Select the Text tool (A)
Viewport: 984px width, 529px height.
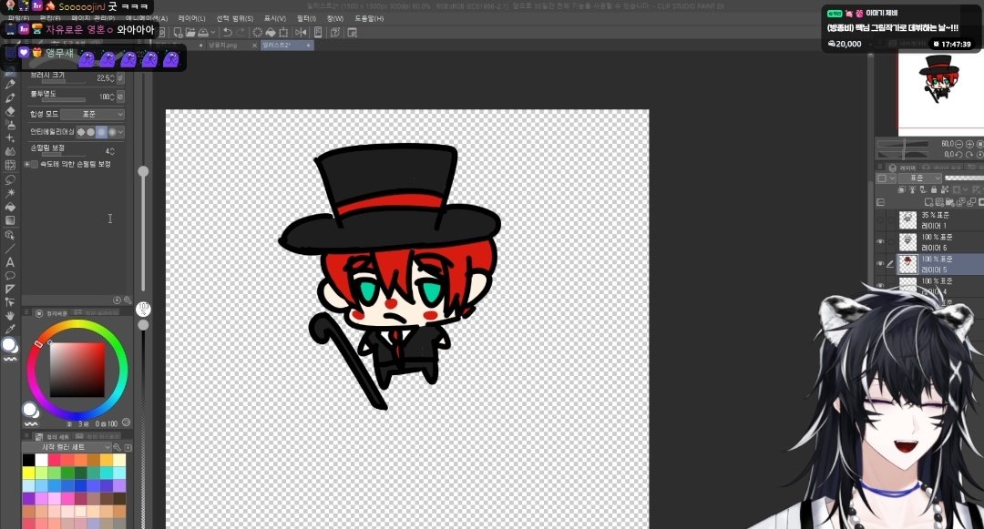point(10,262)
